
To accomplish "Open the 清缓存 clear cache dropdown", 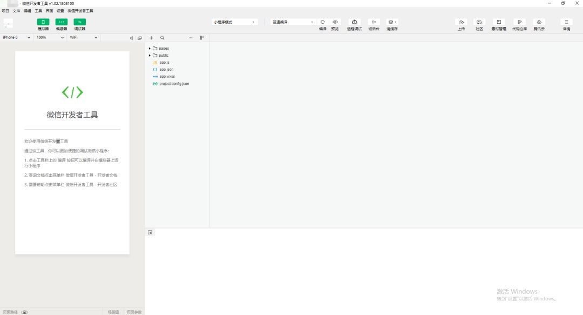I will (392, 22).
